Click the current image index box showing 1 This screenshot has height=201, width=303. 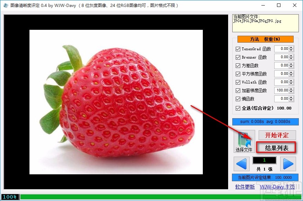265,160
